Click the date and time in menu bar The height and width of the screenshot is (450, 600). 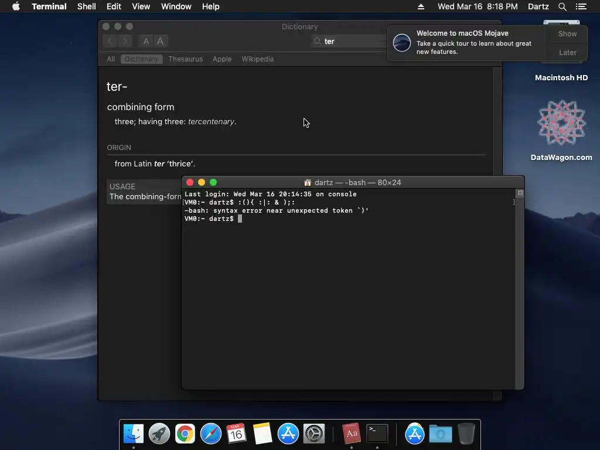[478, 6]
